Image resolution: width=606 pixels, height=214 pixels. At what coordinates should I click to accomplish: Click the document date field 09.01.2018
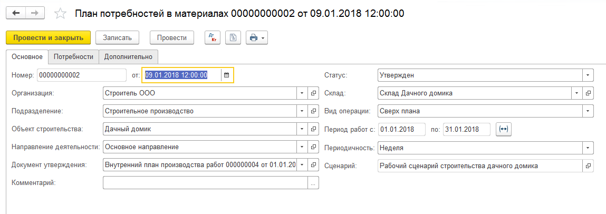coord(181,75)
